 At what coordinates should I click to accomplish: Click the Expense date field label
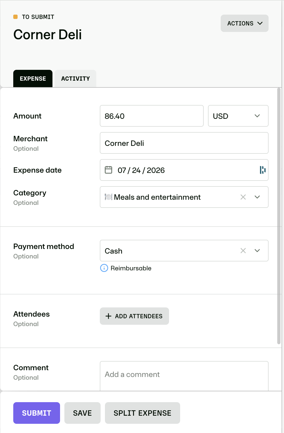37,170
